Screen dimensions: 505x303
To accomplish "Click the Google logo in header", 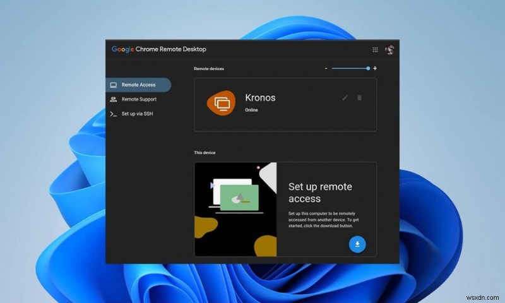I will pyautogui.click(x=122, y=49).
